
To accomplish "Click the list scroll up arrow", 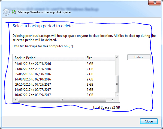I will 117,57.
